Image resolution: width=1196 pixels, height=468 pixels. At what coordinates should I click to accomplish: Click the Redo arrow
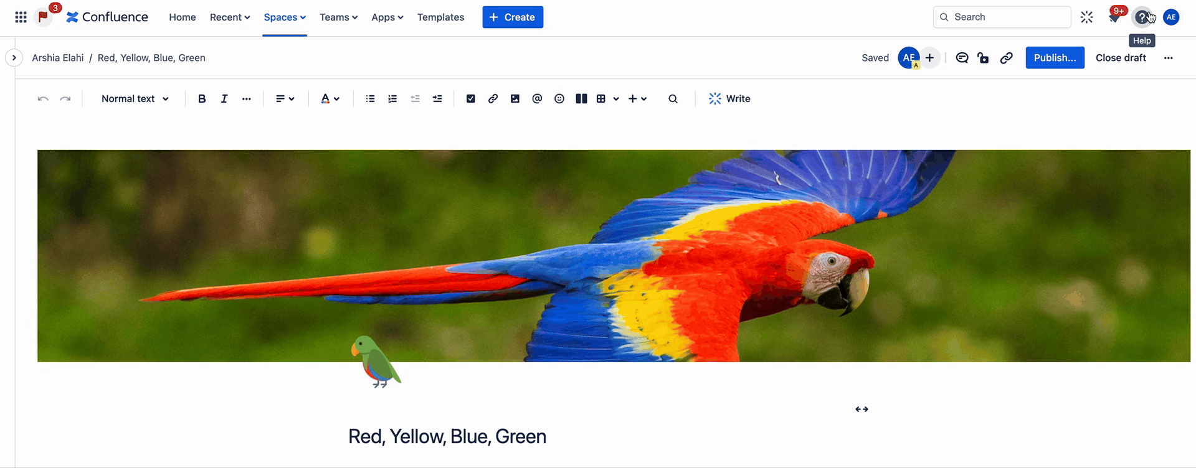[65, 98]
